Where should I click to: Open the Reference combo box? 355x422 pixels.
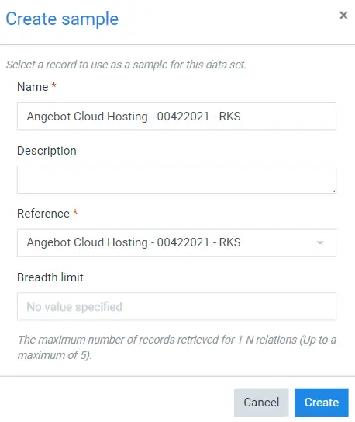[x=177, y=243]
